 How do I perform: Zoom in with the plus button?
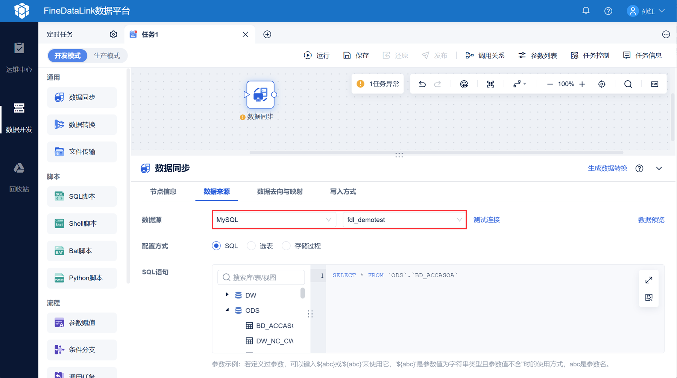pyautogui.click(x=582, y=84)
